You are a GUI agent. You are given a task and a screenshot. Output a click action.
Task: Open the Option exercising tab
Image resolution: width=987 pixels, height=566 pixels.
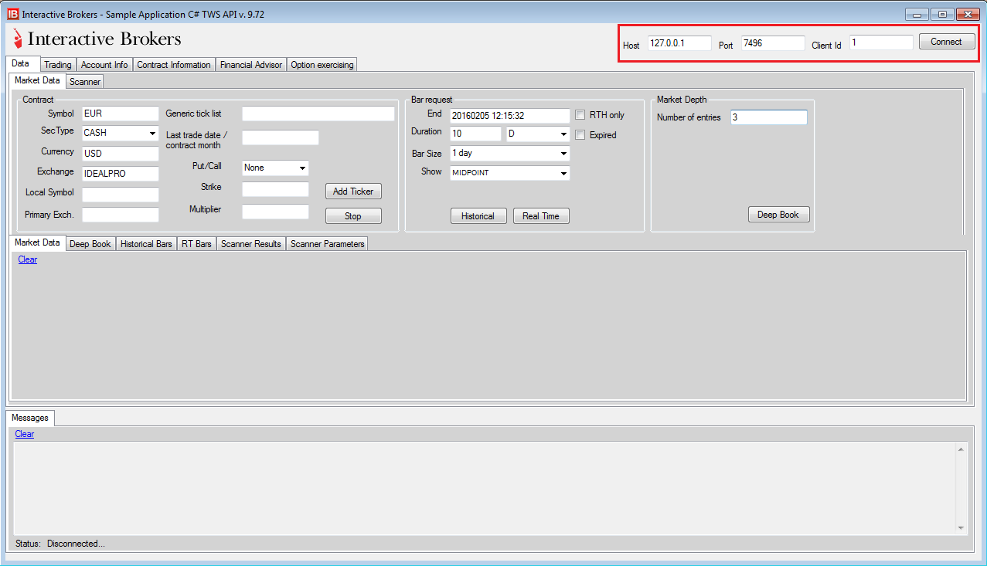coord(322,65)
